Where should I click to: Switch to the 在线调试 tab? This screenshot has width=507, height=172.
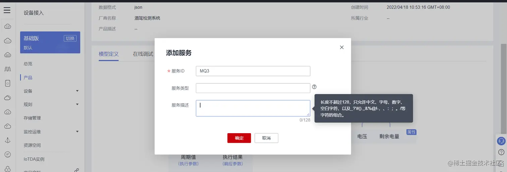coord(143,54)
